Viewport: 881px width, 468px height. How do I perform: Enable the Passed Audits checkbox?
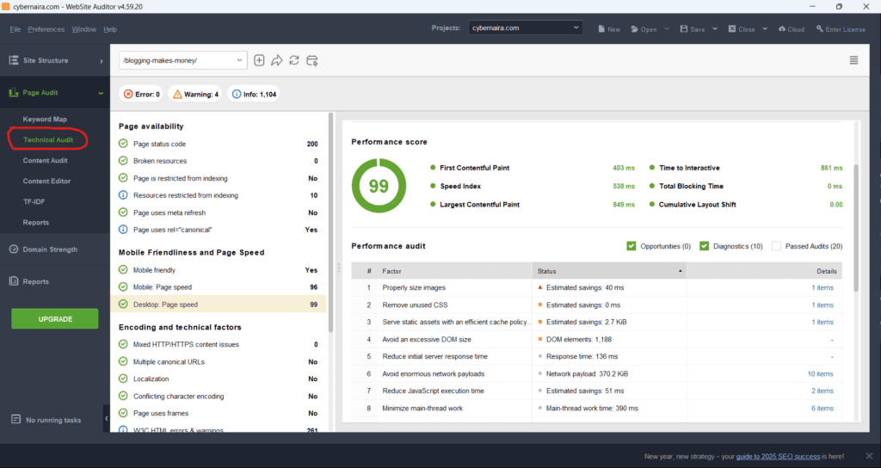tap(777, 246)
